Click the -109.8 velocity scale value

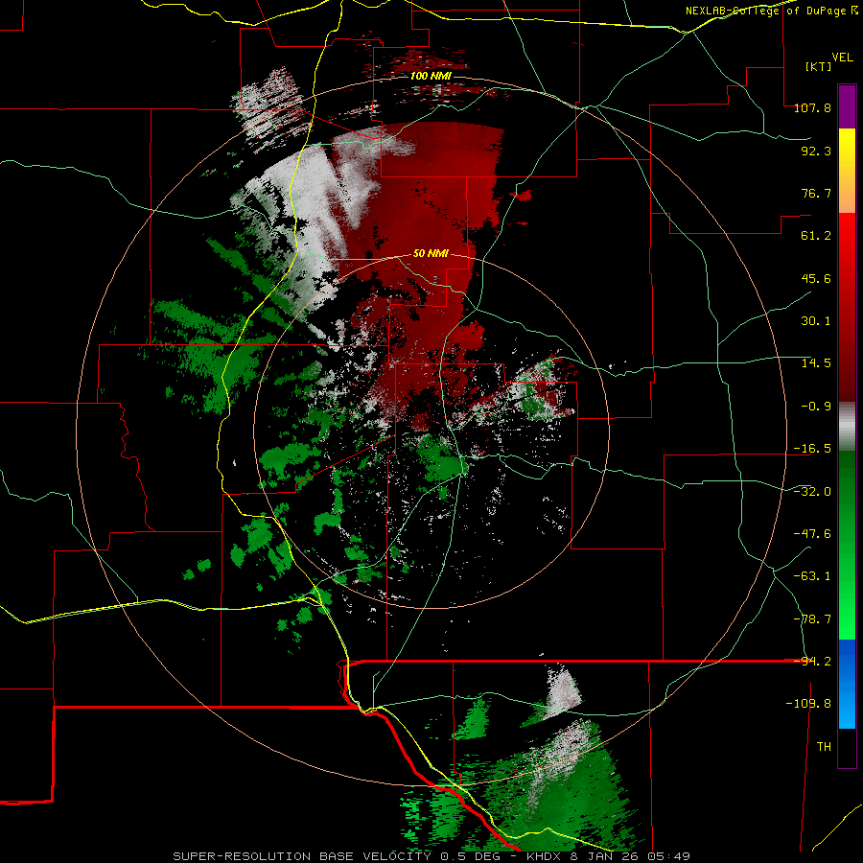point(808,704)
